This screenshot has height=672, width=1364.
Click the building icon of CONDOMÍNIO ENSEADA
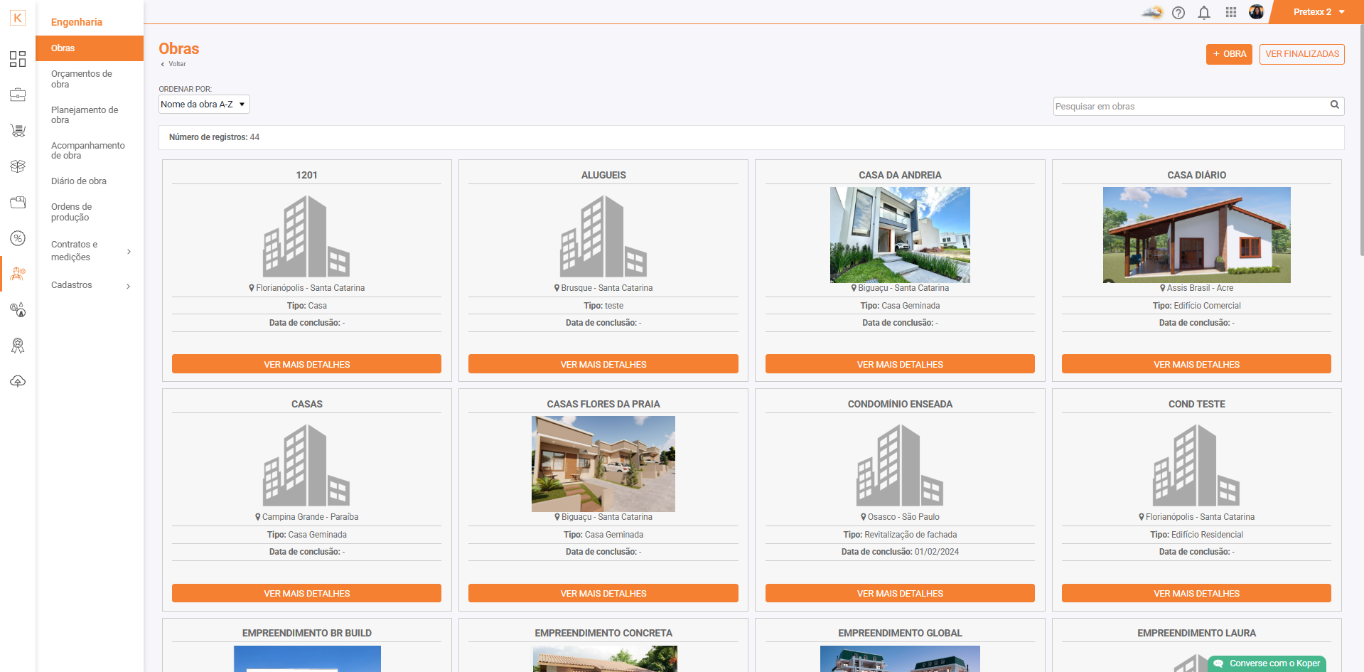[x=900, y=465]
